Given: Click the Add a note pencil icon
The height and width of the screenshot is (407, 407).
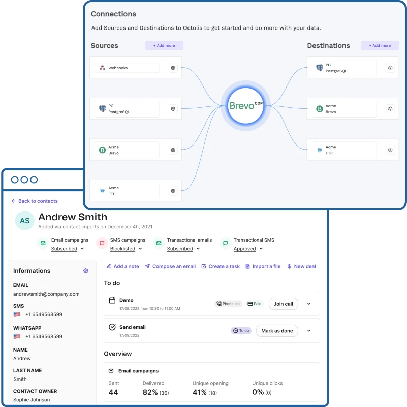Looking at the screenshot, I should coord(108,266).
